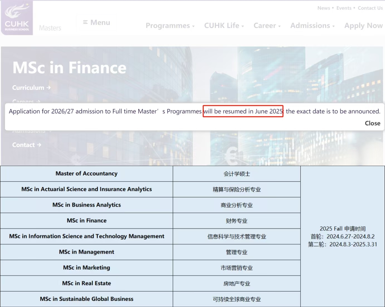385x307 pixels.
Task: Select MSc in Information Science and Technology Management
Action: point(86,236)
